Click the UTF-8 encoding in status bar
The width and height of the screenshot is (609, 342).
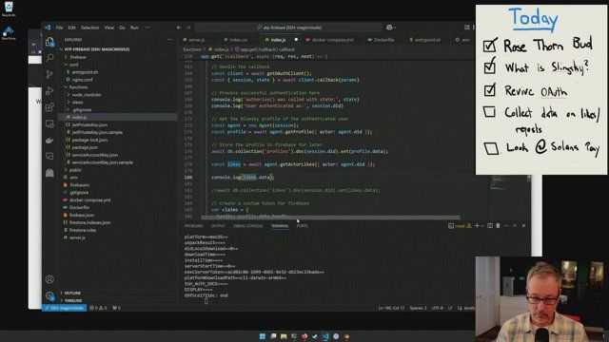[x=438, y=308]
